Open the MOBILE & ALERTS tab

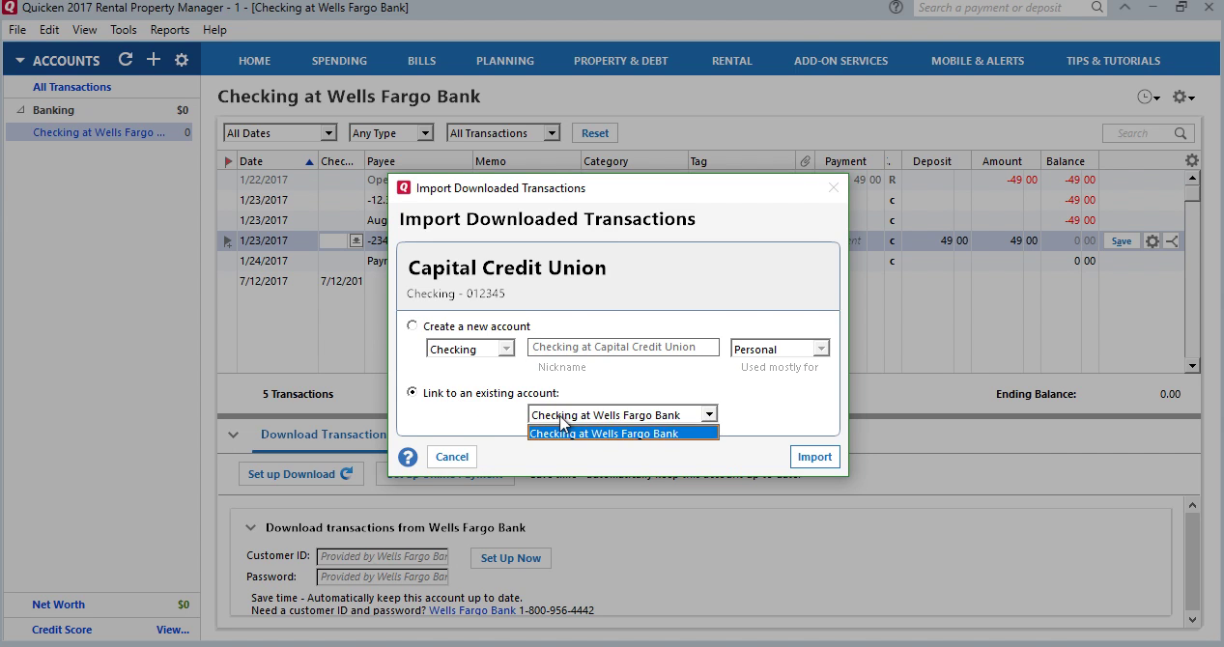click(978, 61)
